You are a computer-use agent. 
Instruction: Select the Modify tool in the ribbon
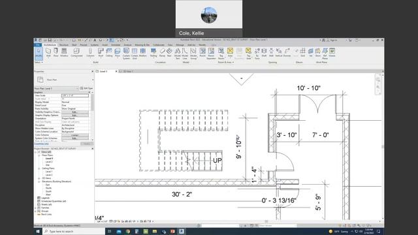(x=39, y=53)
